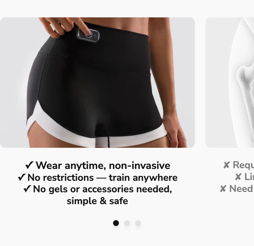Click checkmark icon beside "No gels or accessories"
The image size is (254, 246).
pos(27,189)
